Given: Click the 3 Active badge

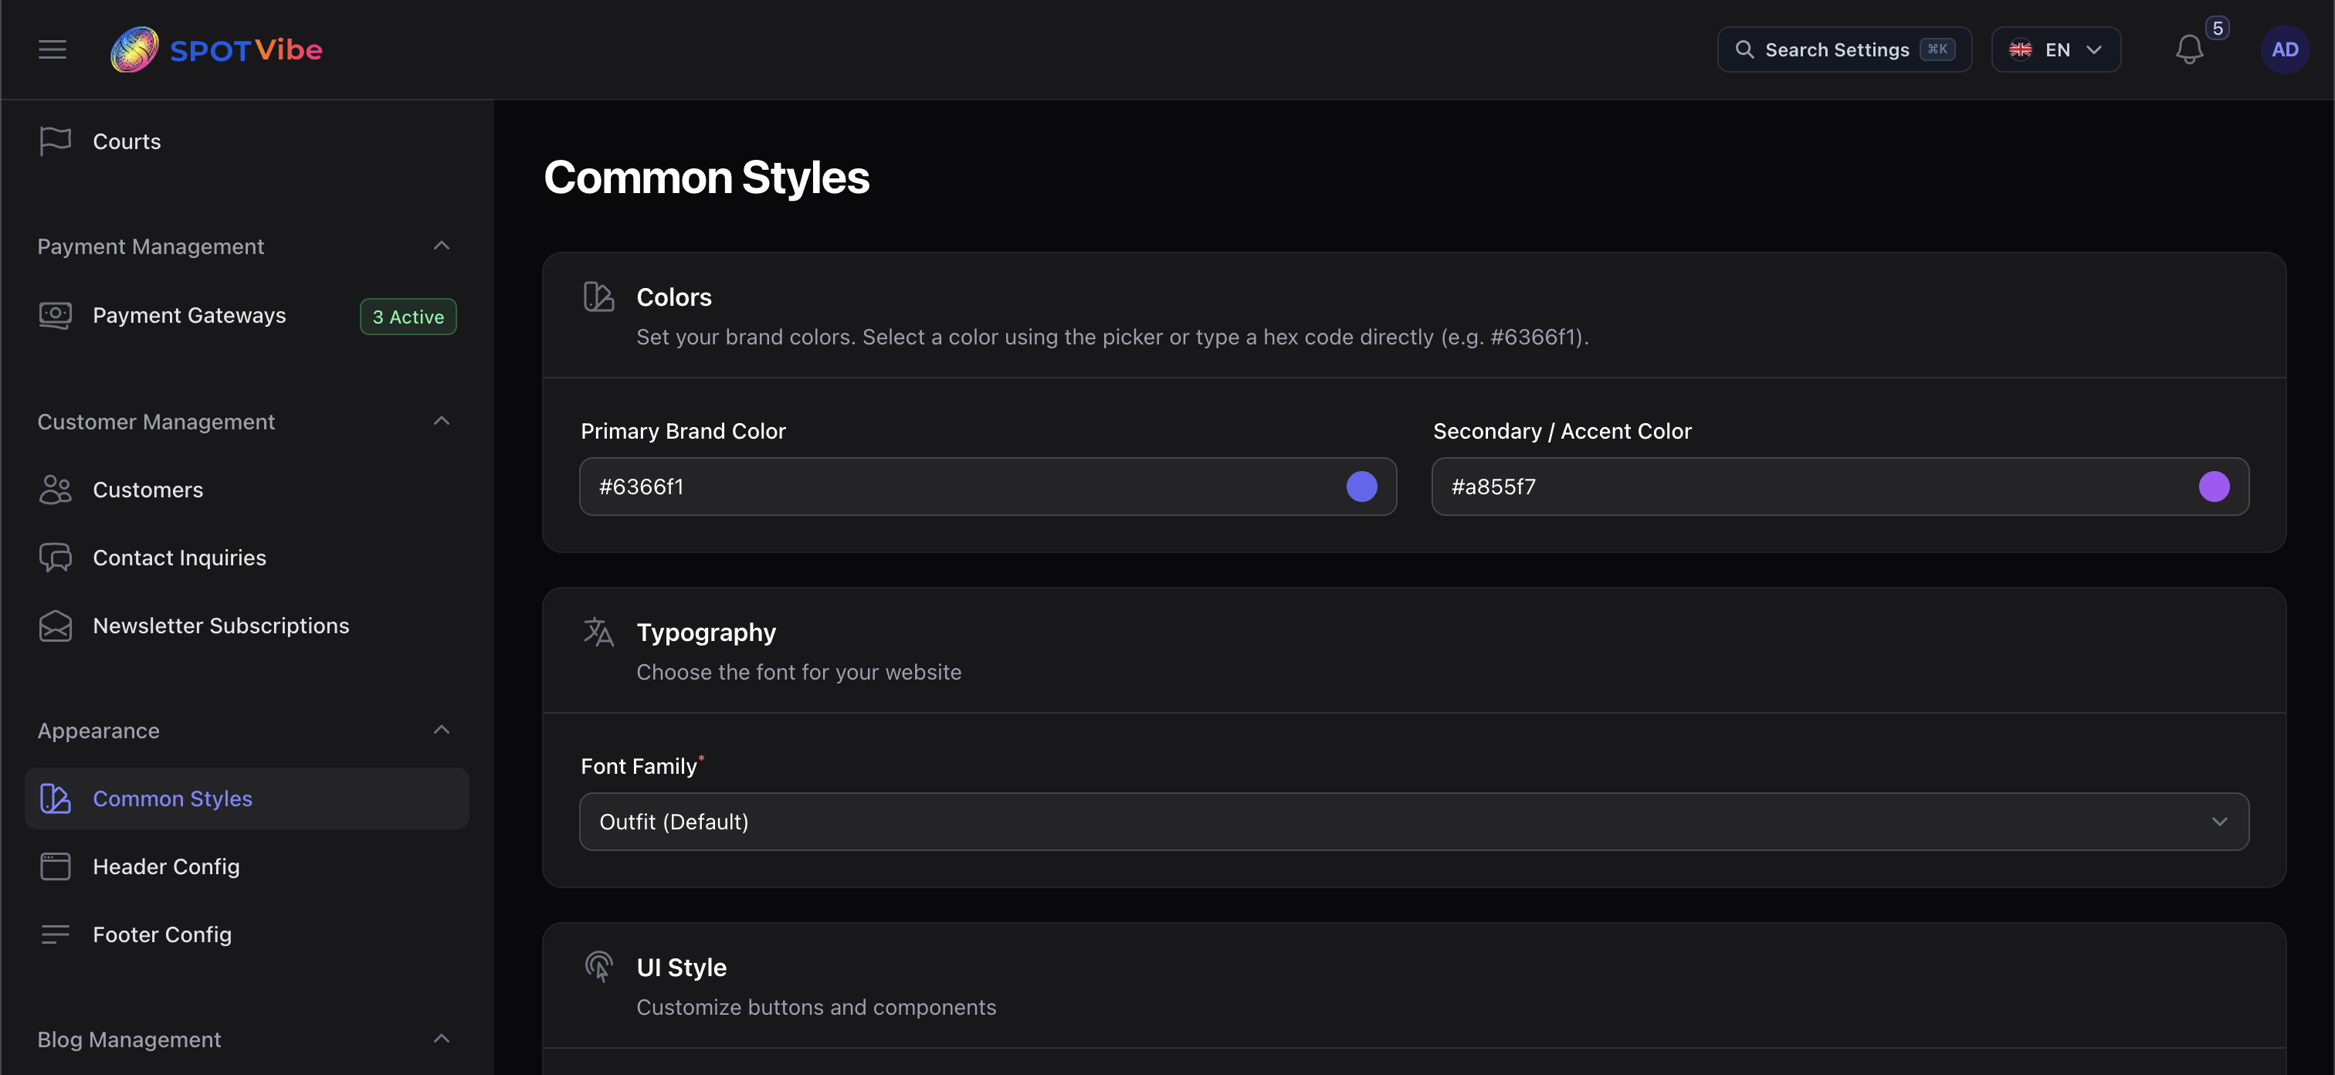Looking at the screenshot, I should (x=408, y=317).
